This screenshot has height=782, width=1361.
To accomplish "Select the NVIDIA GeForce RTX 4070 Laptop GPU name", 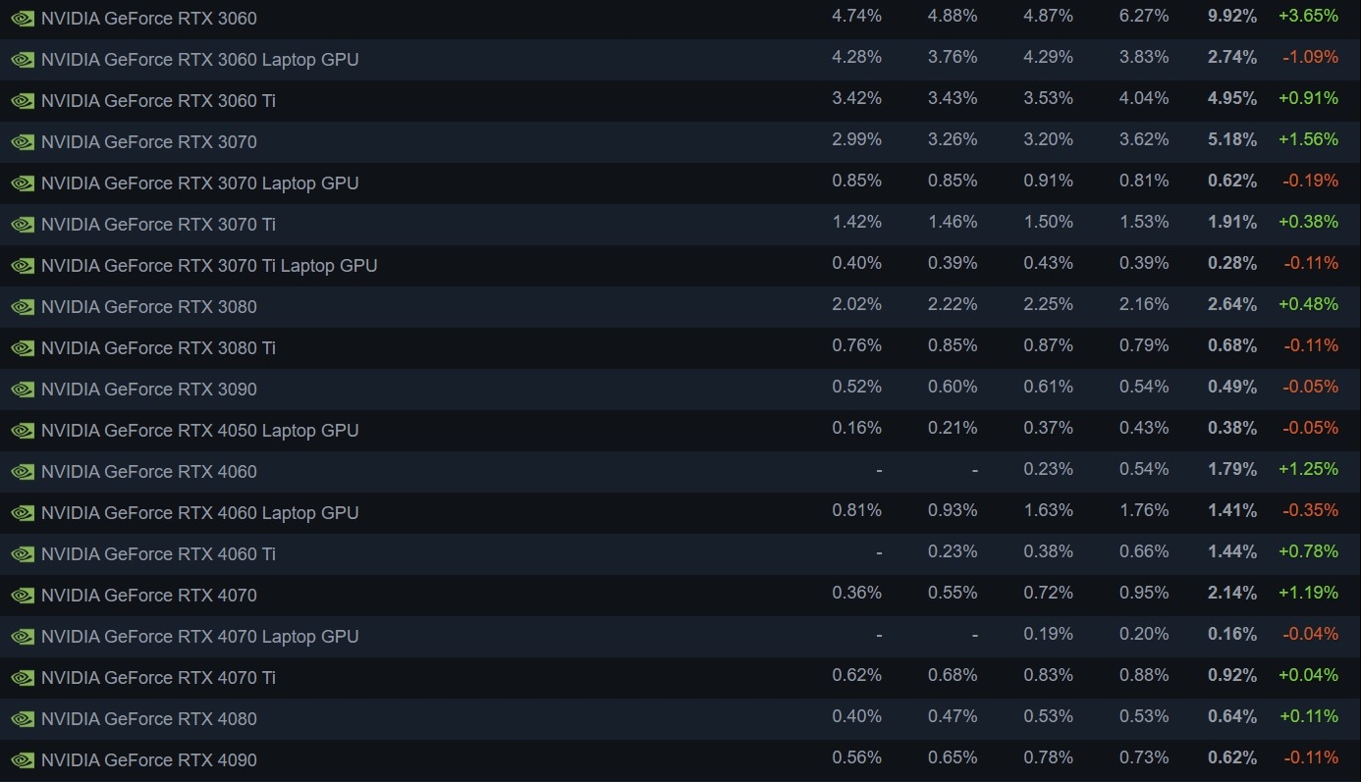I will coord(199,637).
